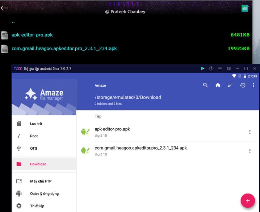
Task: Open the sort options icon in Amaze
Action: tap(230, 85)
